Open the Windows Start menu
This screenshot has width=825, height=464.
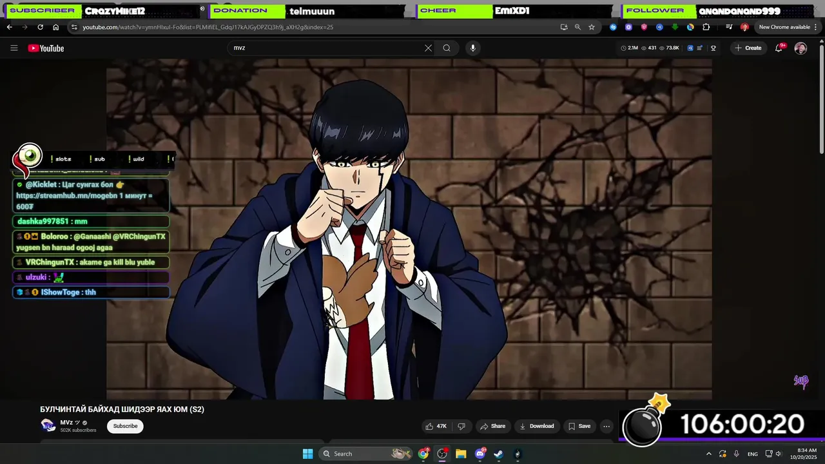pos(307,454)
